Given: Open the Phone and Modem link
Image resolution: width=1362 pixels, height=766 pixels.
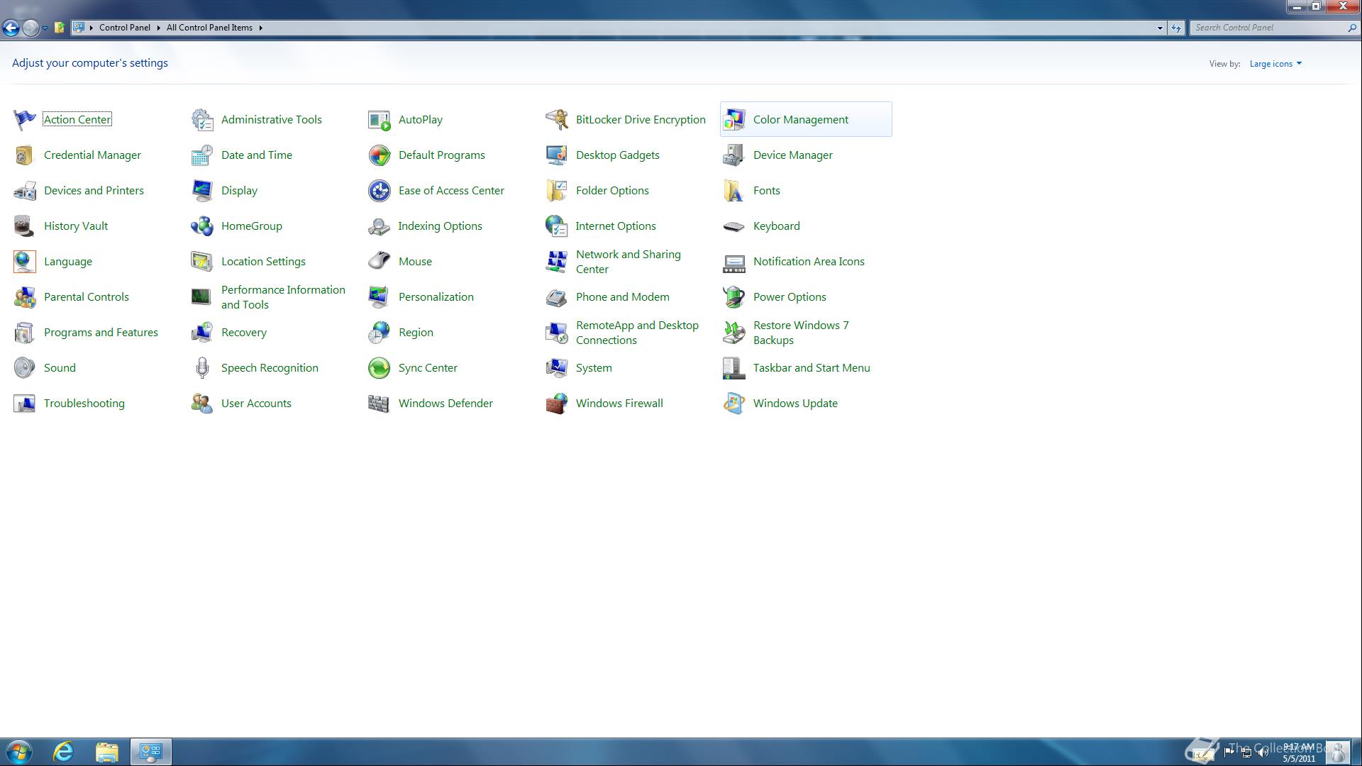Looking at the screenshot, I should pyautogui.click(x=622, y=297).
